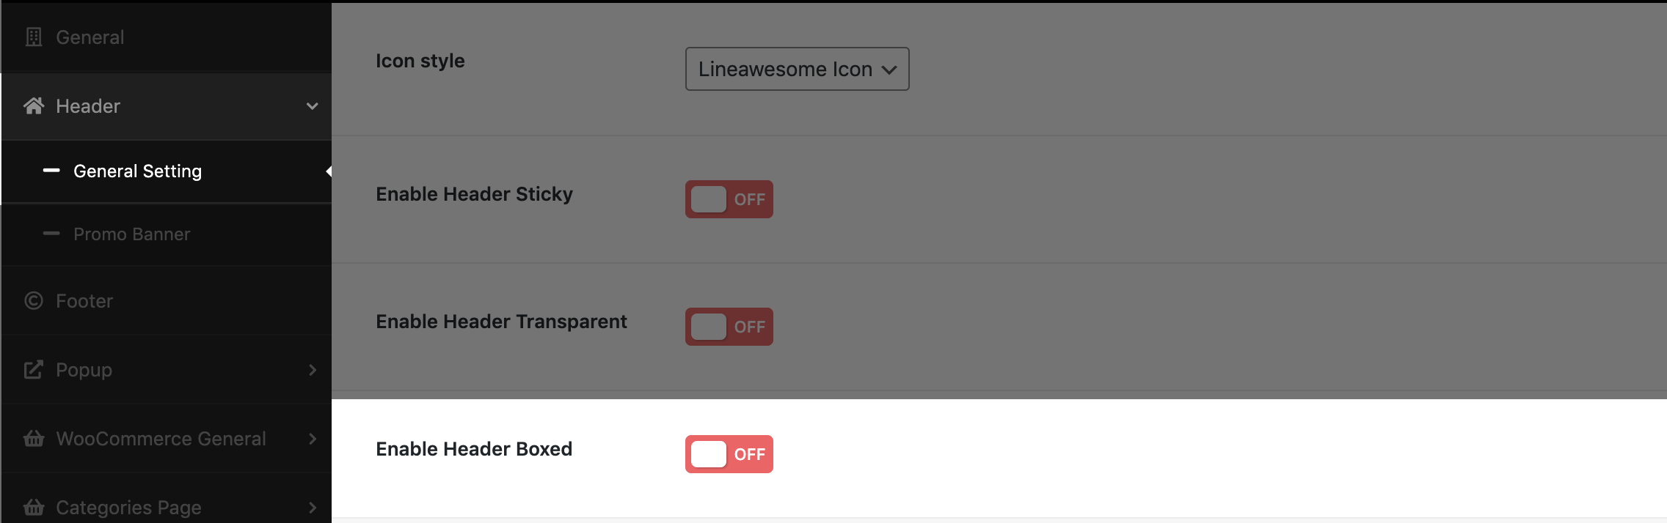Viewport: 1667px width, 523px height.
Task: Click the Categories Page basket icon
Action: (34, 507)
